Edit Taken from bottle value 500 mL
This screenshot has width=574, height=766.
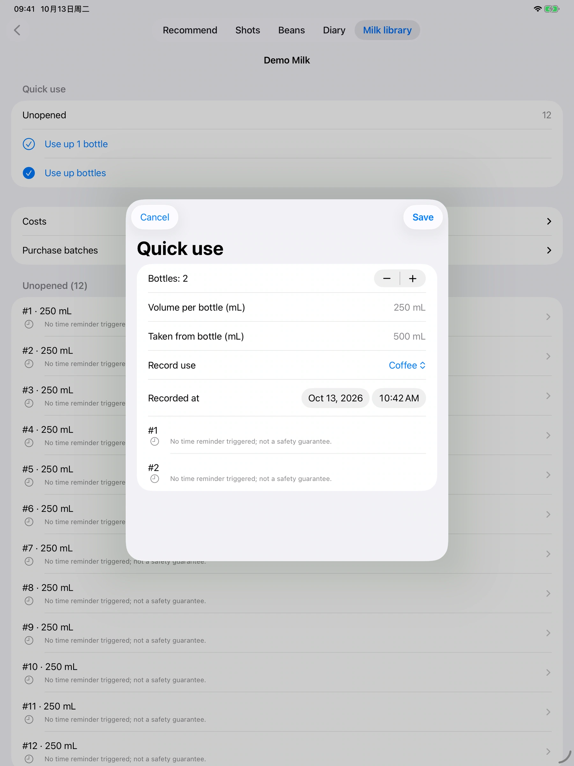click(x=409, y=336)
